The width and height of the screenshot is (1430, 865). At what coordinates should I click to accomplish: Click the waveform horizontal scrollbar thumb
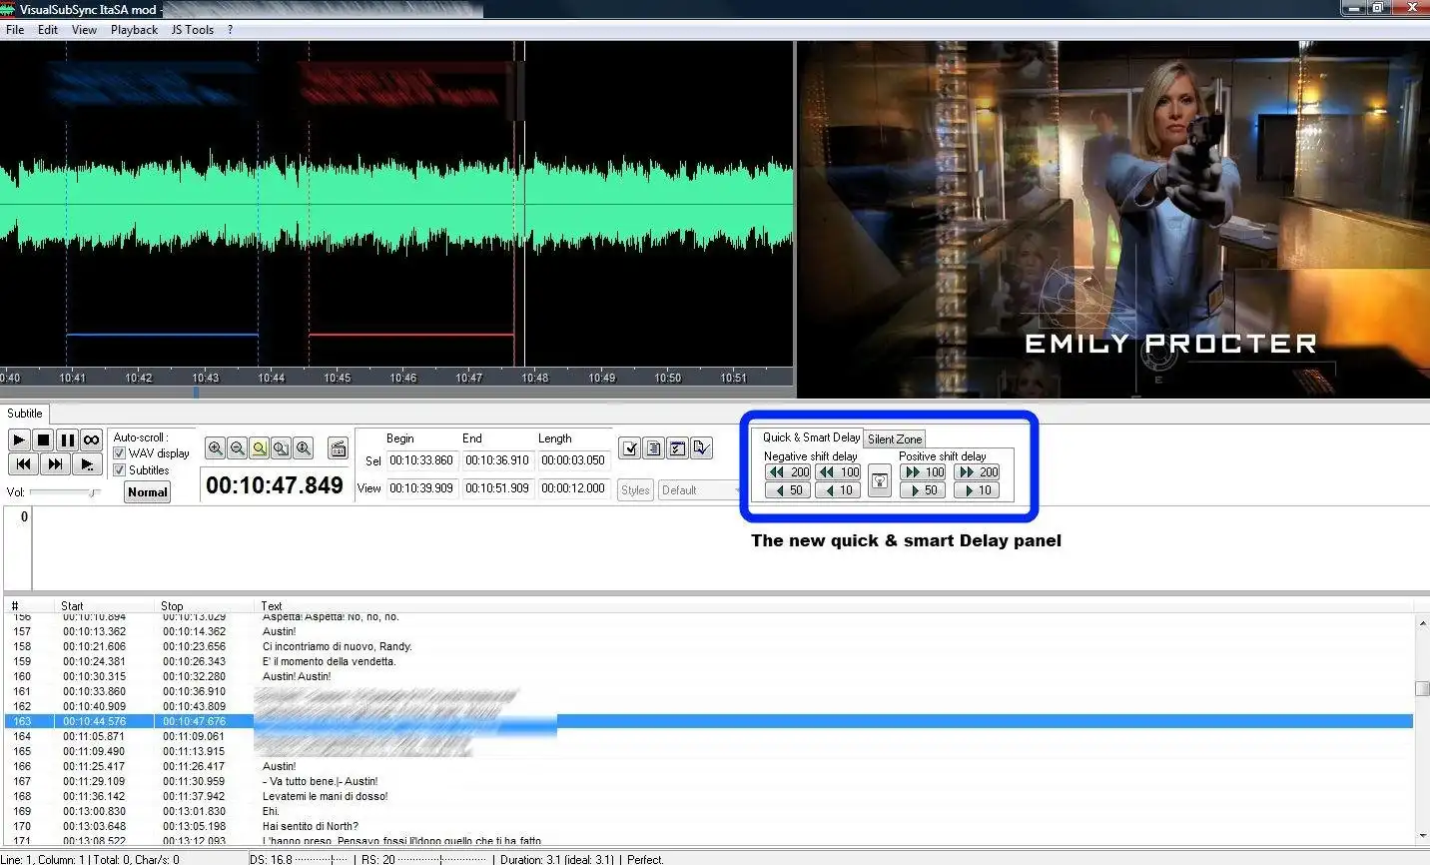[196, 393]
